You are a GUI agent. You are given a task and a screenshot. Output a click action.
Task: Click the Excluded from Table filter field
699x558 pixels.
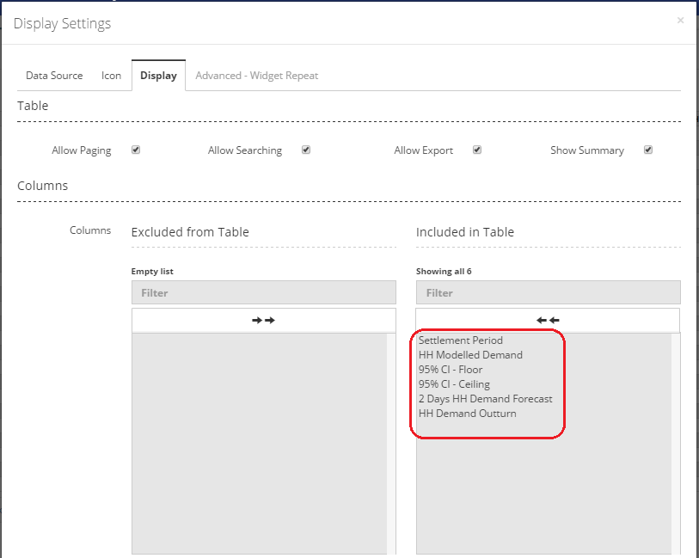[263, 292]
